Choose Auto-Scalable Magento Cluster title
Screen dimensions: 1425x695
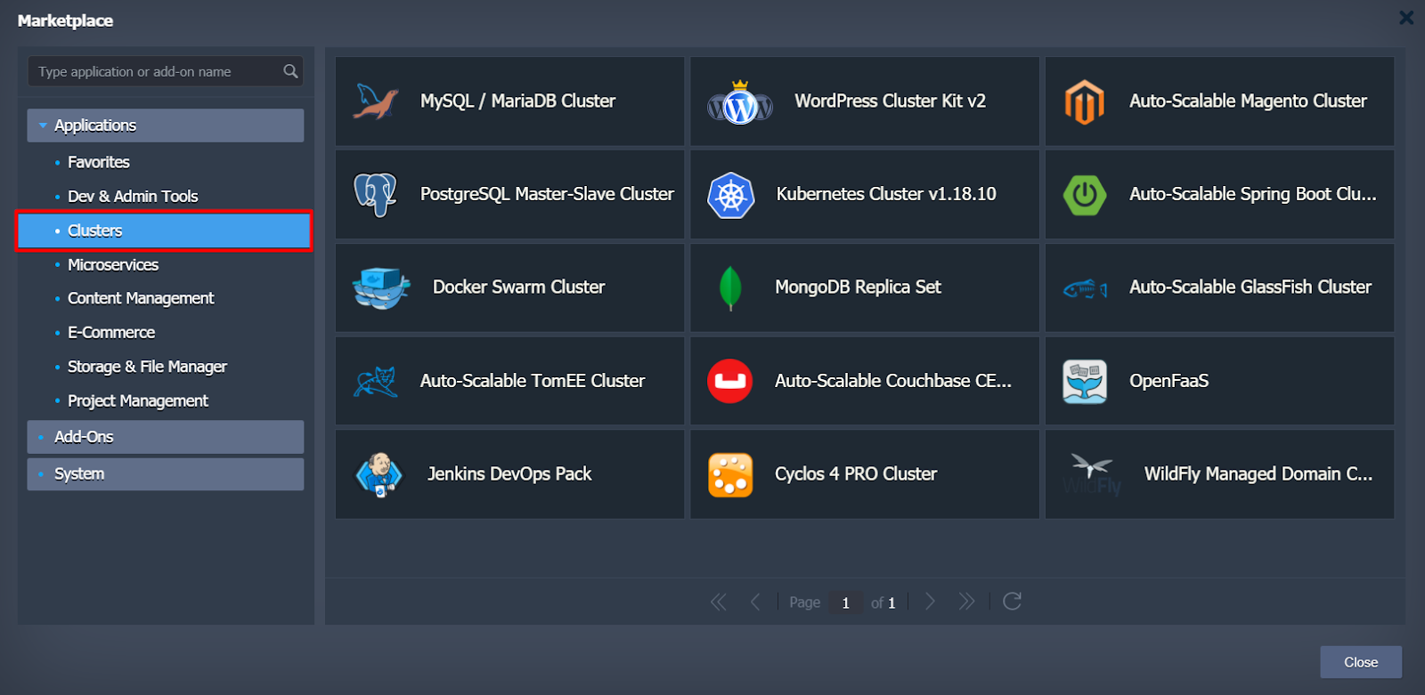(x=1248, y=101)
